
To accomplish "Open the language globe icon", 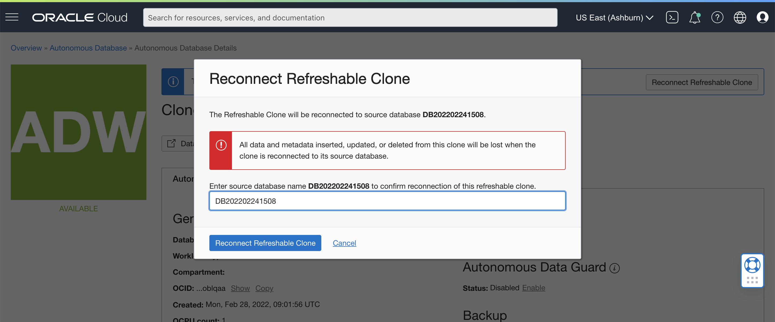I will tap(740, 17).
